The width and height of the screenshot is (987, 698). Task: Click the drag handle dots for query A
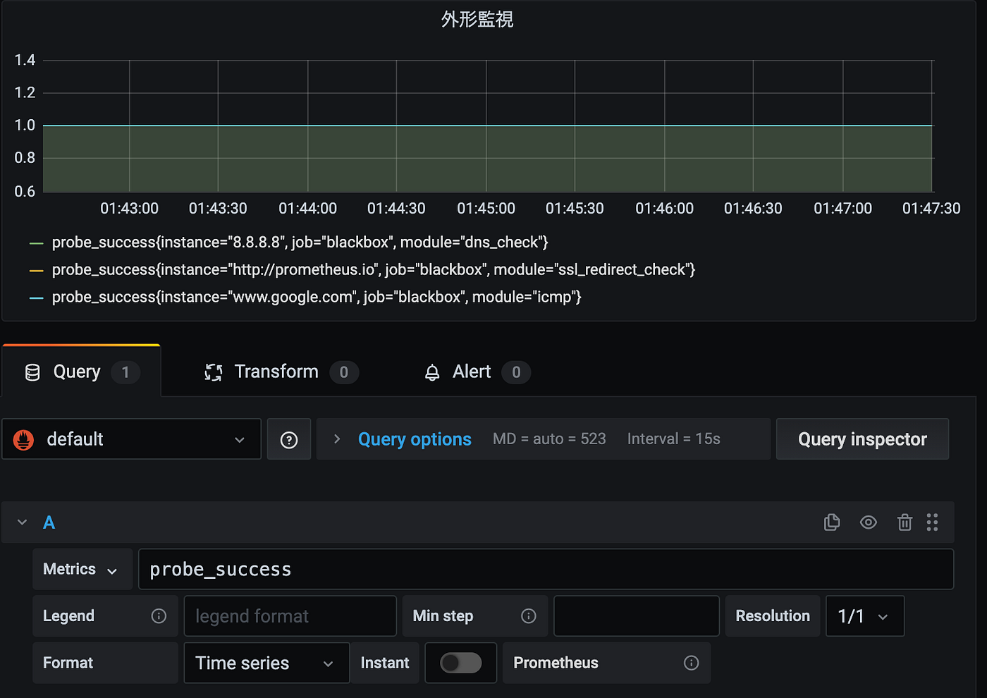coord(932,522)
